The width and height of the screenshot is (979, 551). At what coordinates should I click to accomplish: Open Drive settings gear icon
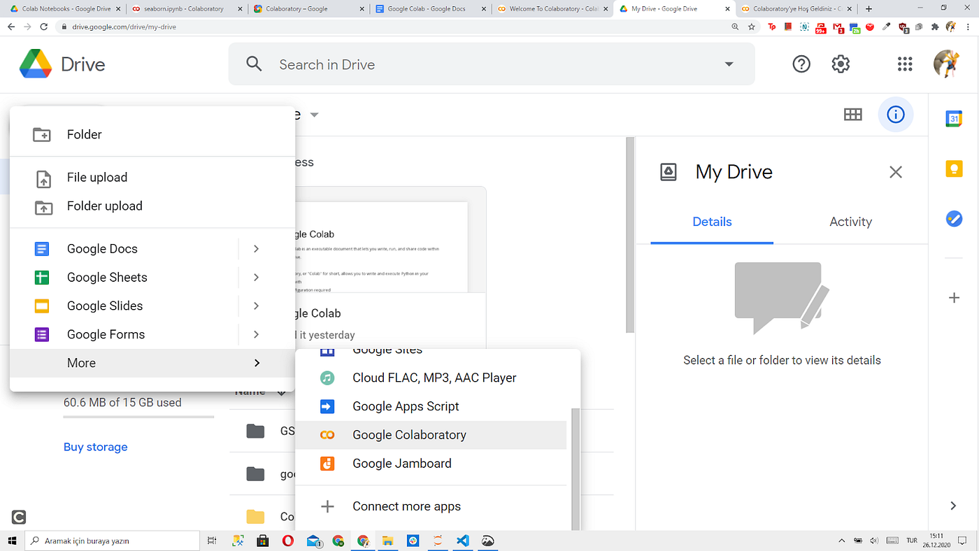point(841,64)
